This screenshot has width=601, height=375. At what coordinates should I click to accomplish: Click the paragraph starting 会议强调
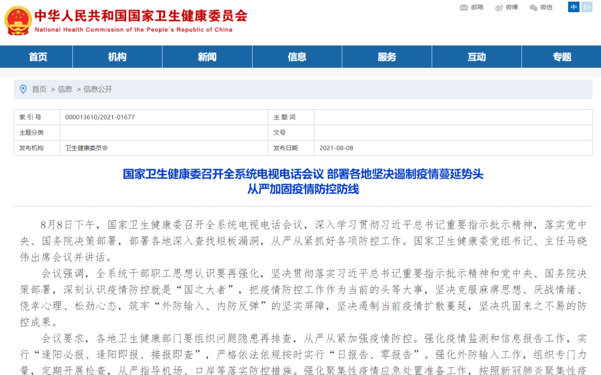[x=303, y=298]
